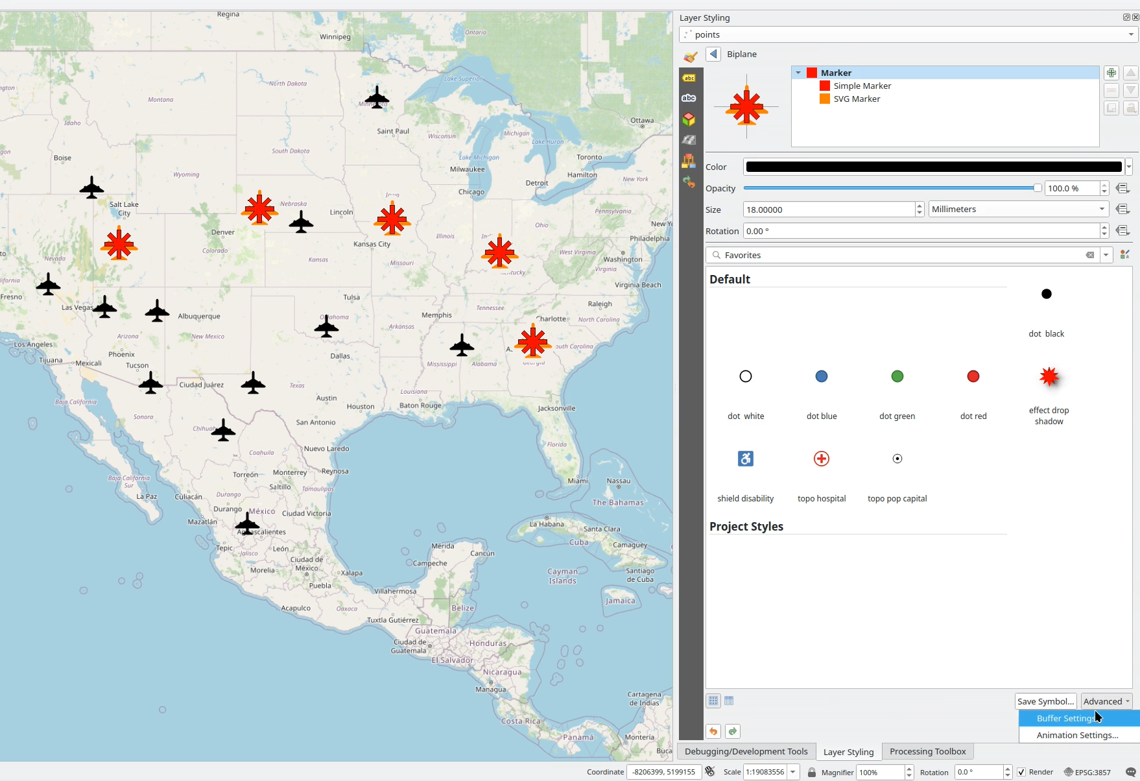Go back from Biplane symbol

coord(713,54)
